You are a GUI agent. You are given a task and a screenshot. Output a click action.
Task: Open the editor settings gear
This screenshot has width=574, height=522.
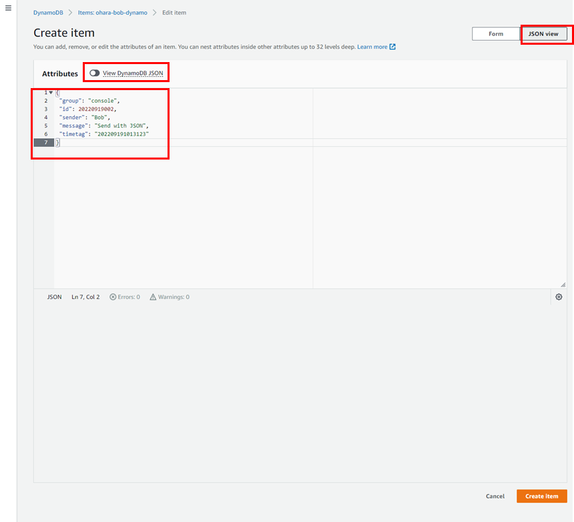click(559, 297)
